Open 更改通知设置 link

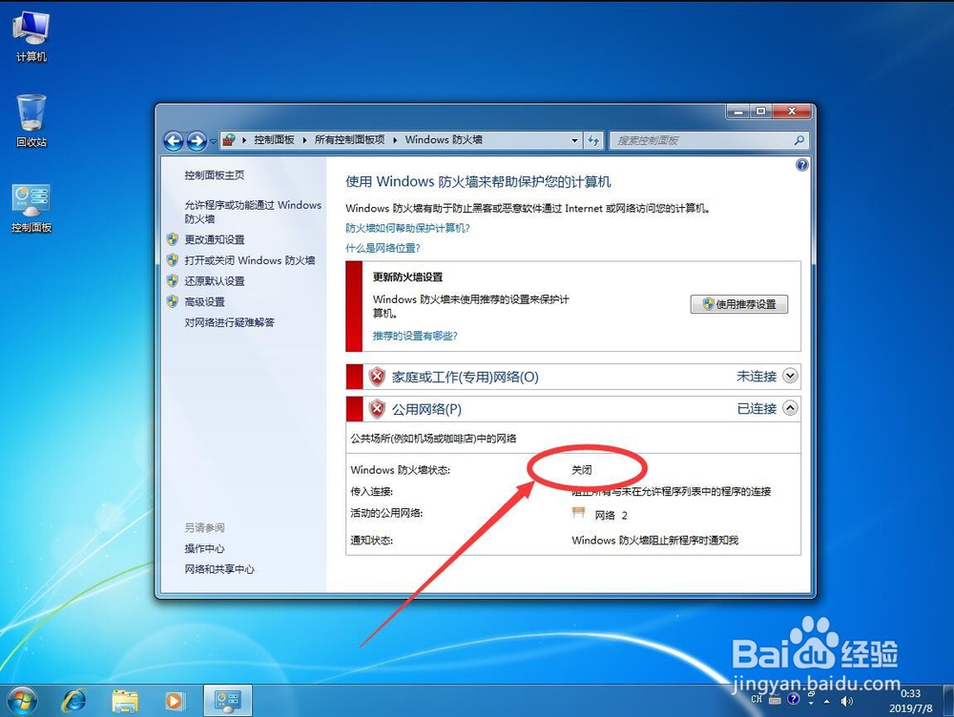[214, 239]
